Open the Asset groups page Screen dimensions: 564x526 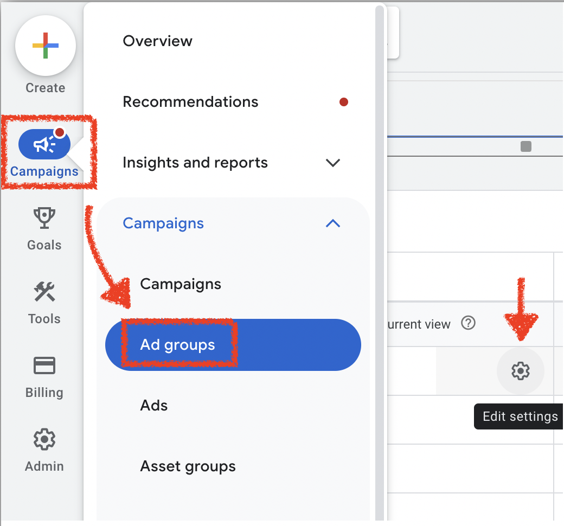click(188, 466)
